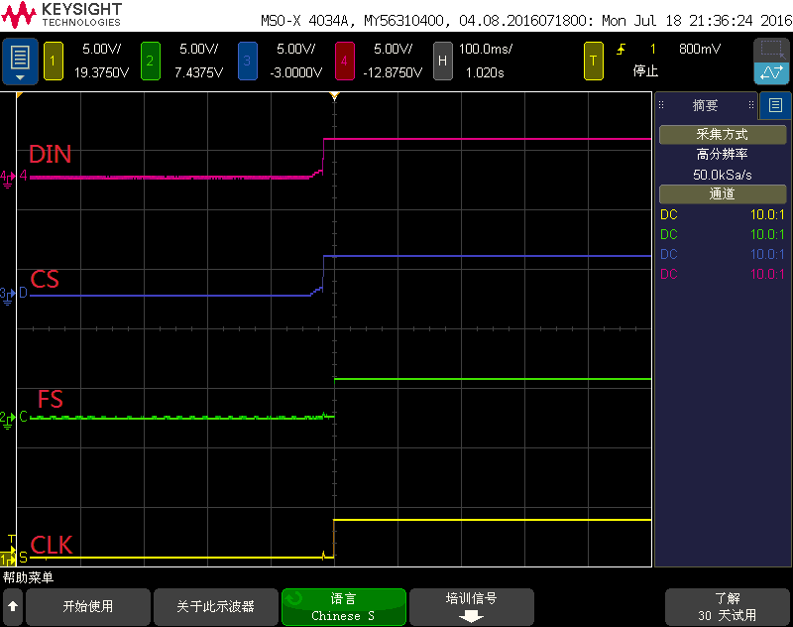The width and height of the screenshot is (793, 627).
Task: Click channel 4 offset -12.8750V
Action: 393,72
